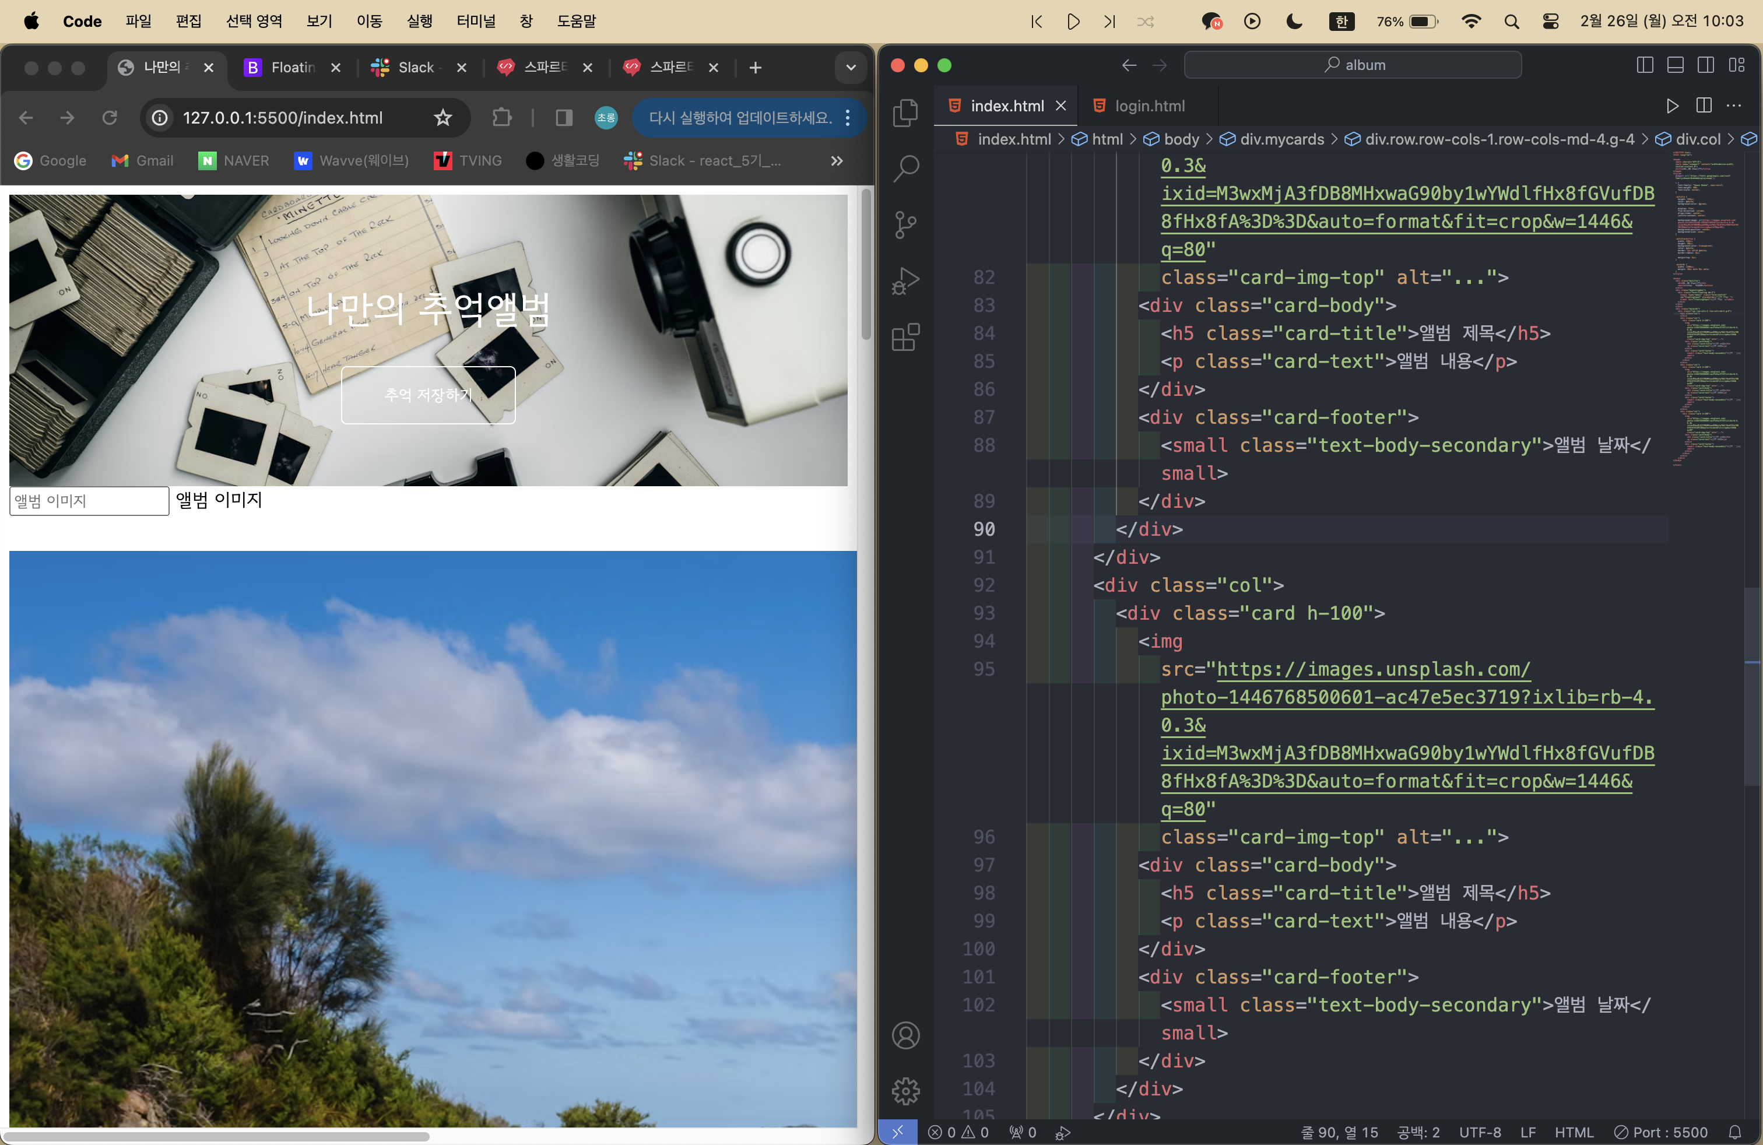Expand hidden Chrome bookmarks chevron
Viewport: 1763px width, 1145px height.
pos(837,161)
